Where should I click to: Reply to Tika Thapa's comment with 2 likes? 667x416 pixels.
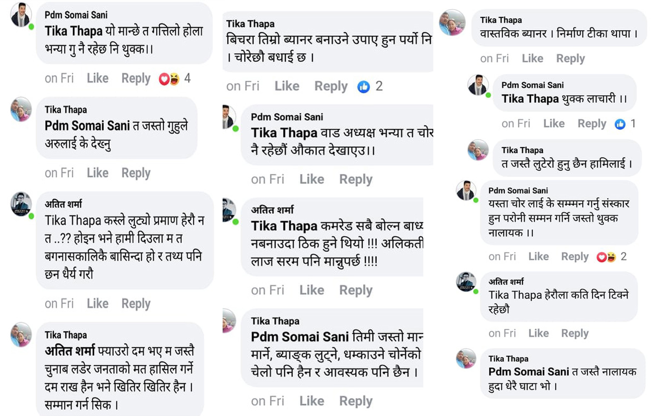pyautogui.click(x=331, y=86)
